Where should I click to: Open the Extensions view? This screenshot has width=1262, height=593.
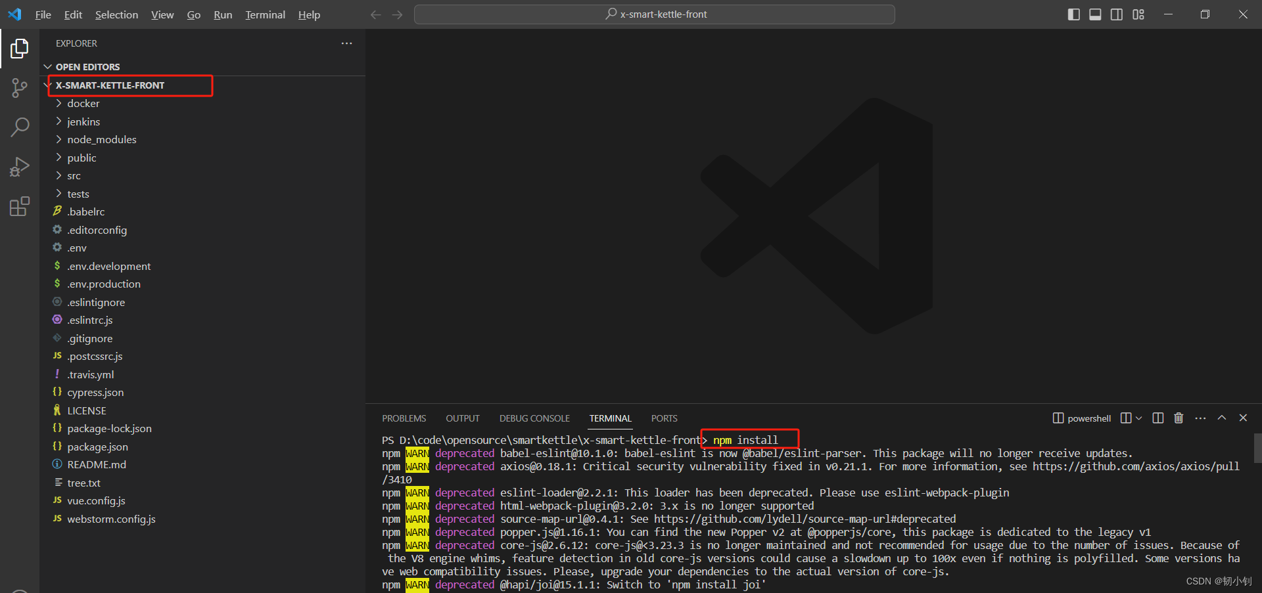20,207
